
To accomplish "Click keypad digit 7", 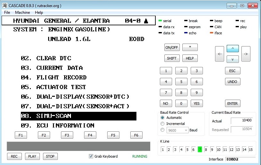I will click(x=166, y=93).
